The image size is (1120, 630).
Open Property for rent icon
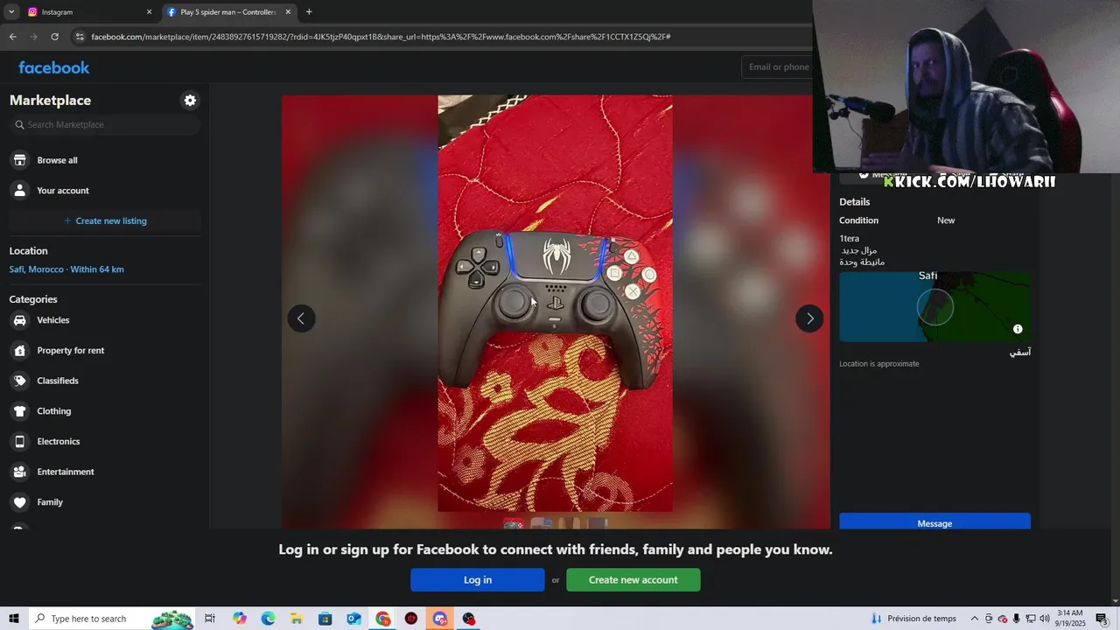click(x=20, y=351)
